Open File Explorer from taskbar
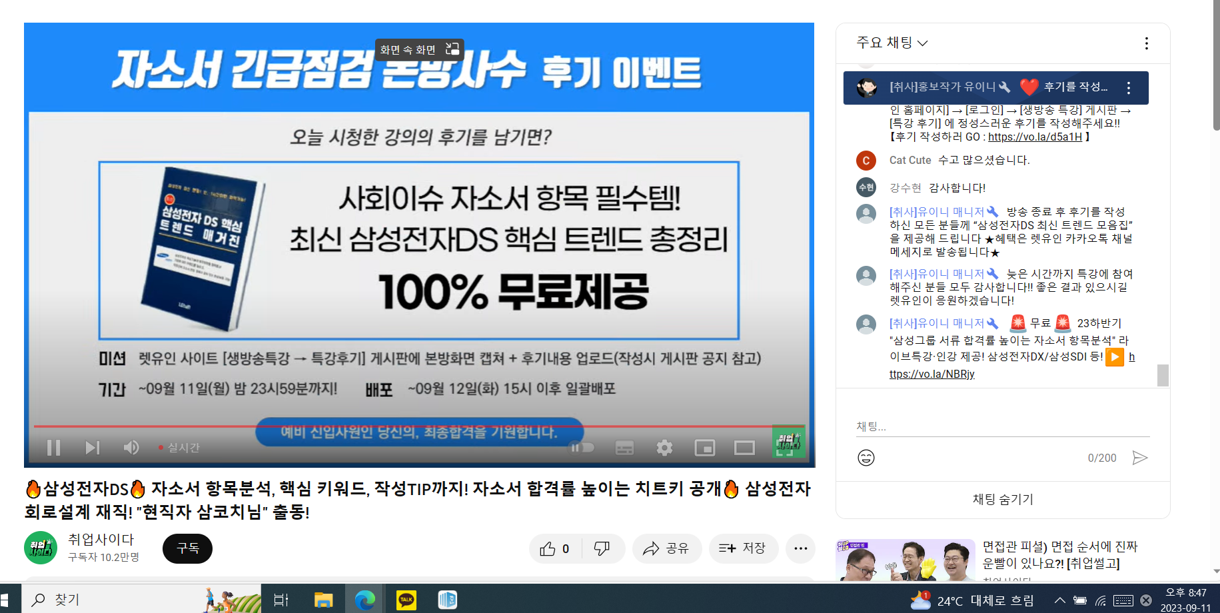 (323, 600)
